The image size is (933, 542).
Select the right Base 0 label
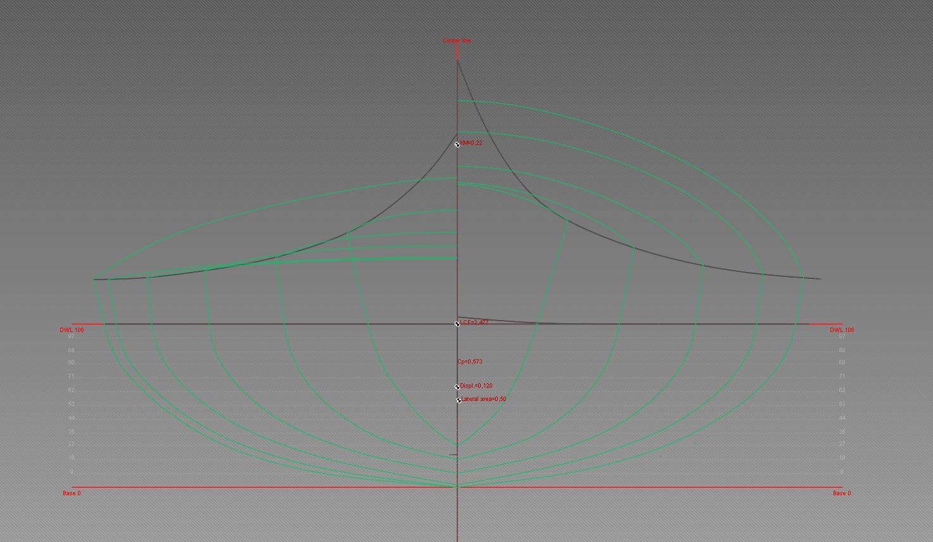pyautogui.click(x=842, y=493)
